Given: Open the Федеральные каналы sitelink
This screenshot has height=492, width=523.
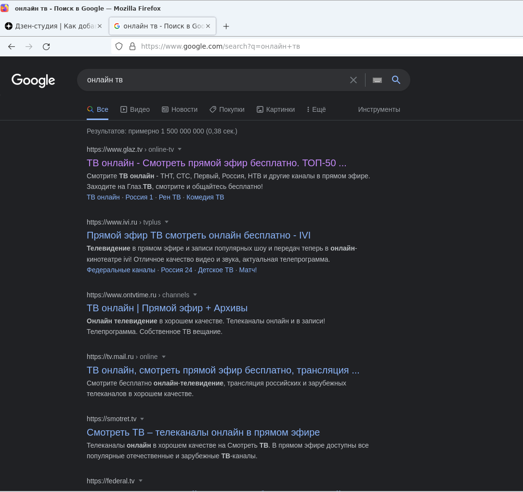Looking at the screenshot, I should click(121, 270).
